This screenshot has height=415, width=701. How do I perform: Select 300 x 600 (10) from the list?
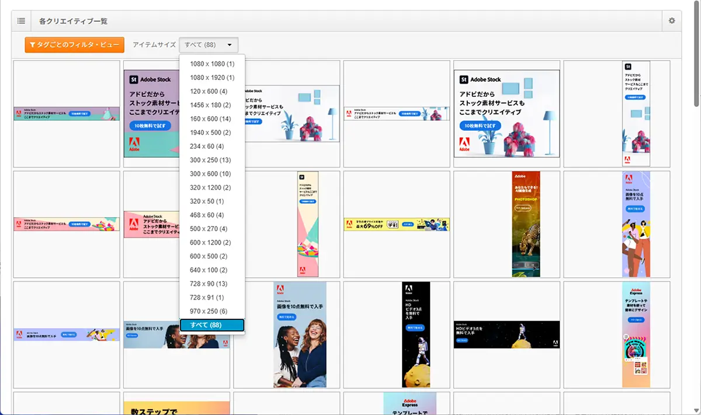coord(212,174)
